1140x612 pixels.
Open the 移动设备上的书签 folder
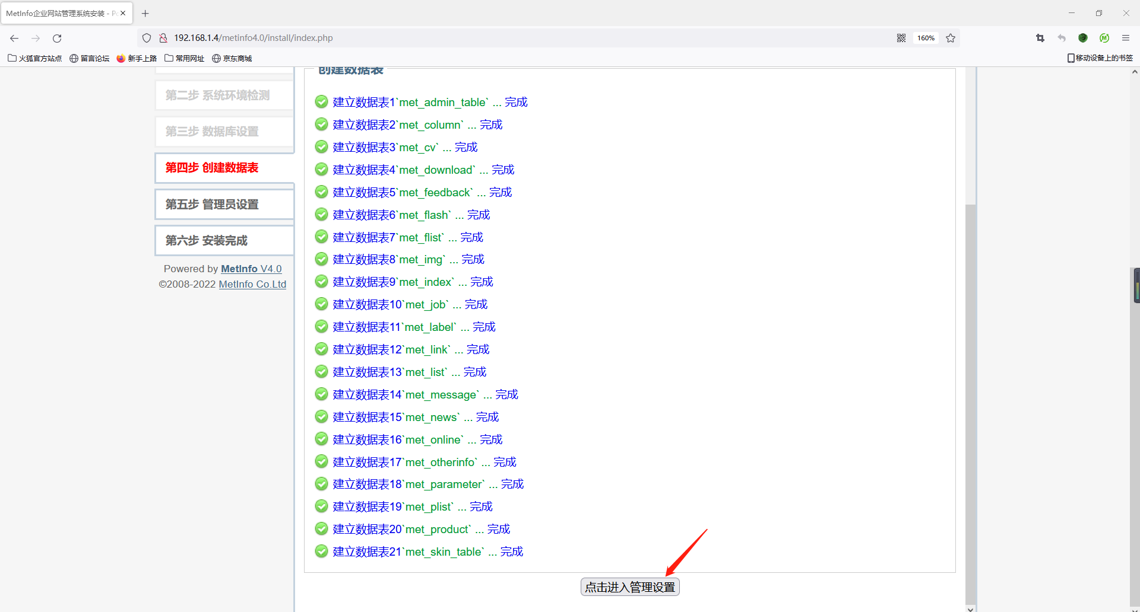(1100, 58)
